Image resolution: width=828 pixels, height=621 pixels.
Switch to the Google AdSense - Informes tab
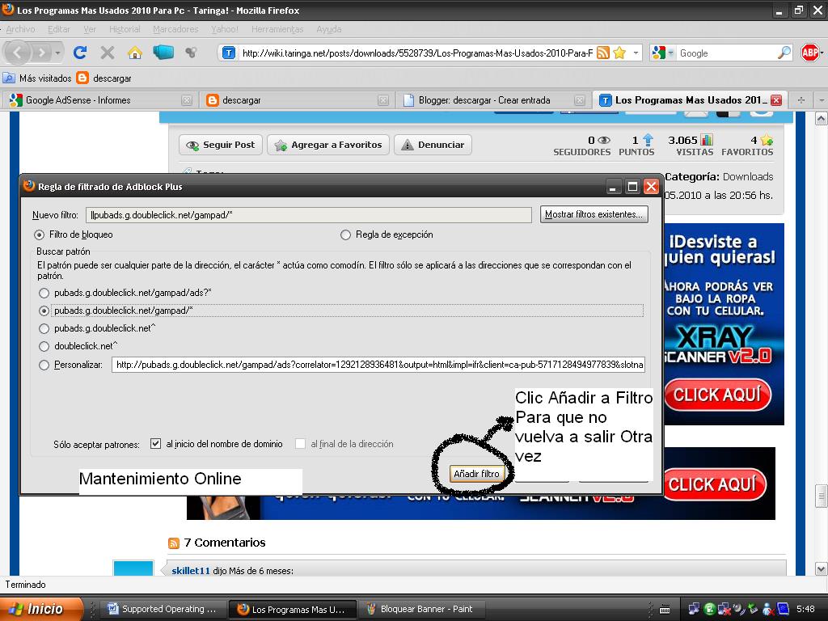click(99, 99)
